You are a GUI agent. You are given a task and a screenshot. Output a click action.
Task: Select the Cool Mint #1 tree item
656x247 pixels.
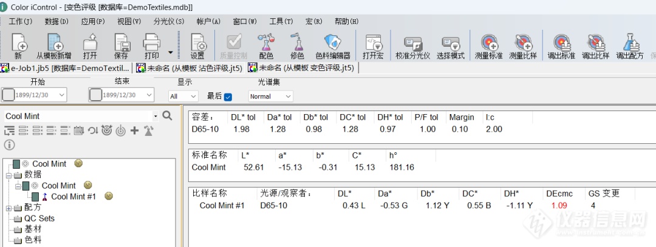(x=73, y=197)
